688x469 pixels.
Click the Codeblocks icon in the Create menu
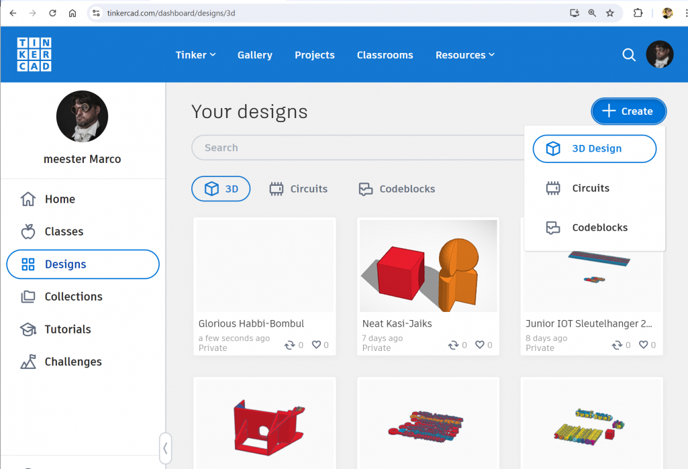point(553,227)
